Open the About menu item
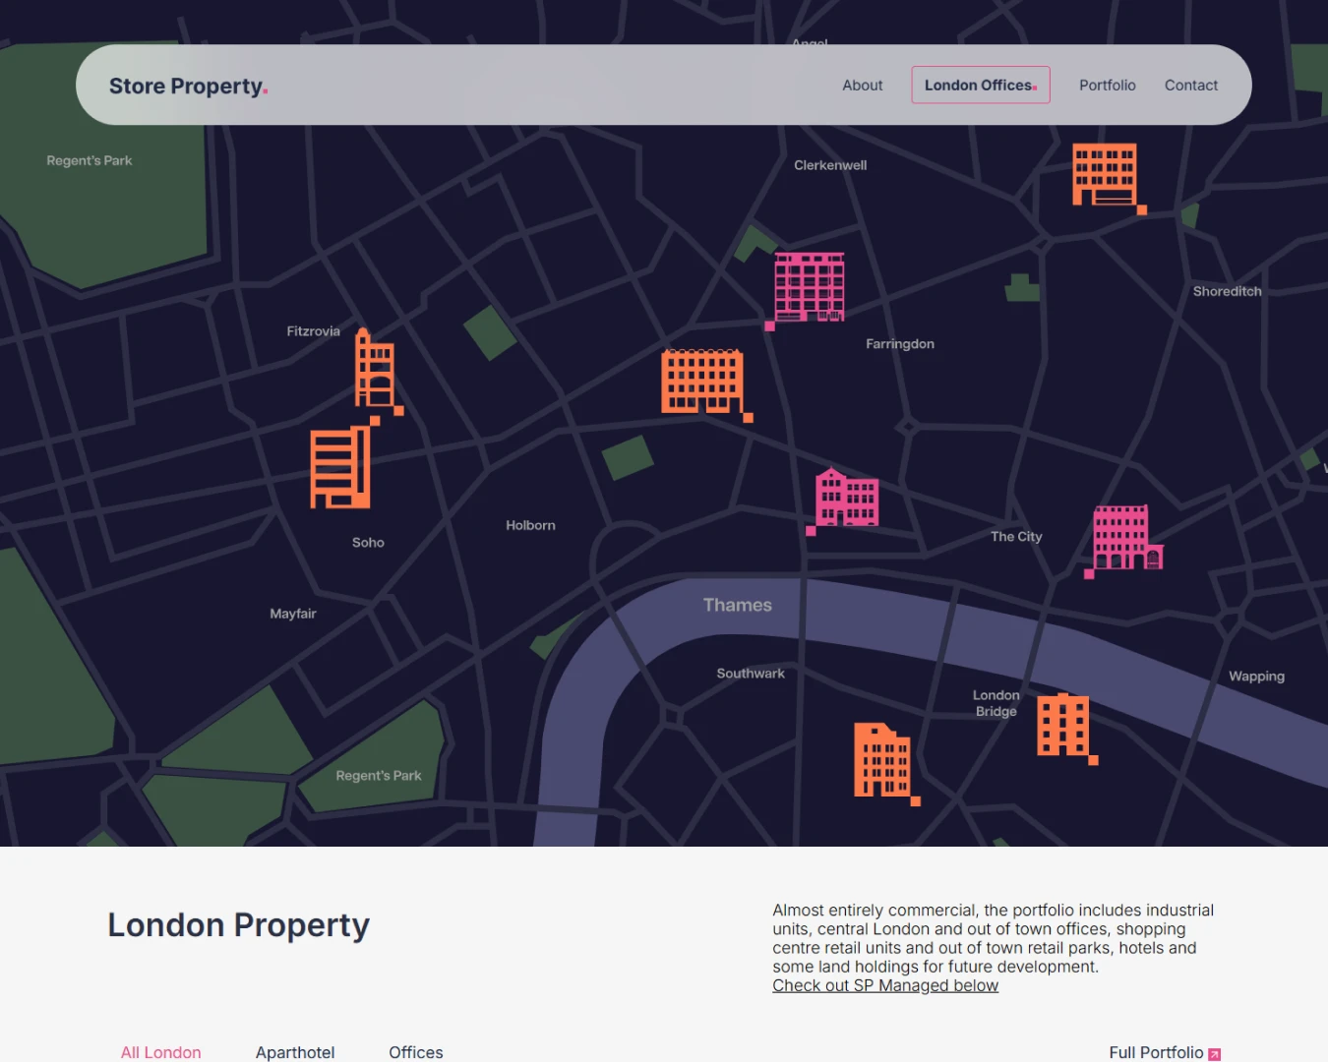This screenshot has height=1062, width=1328. [x=862, y=86]
